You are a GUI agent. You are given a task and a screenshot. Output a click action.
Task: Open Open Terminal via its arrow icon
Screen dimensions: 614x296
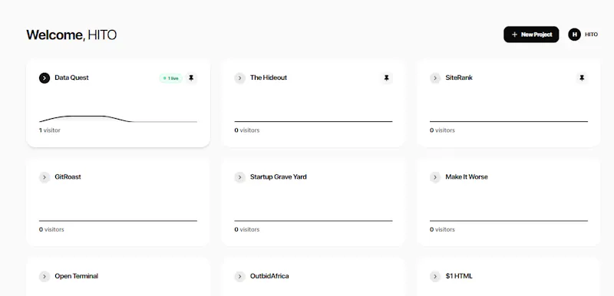[x=45, y=277]
